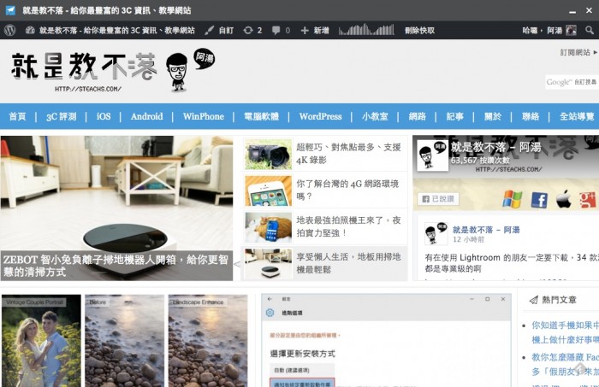Screen dimensions: 599x387
Task: Expand the 訂閱網站 arrow
Action: coord(596,52)
